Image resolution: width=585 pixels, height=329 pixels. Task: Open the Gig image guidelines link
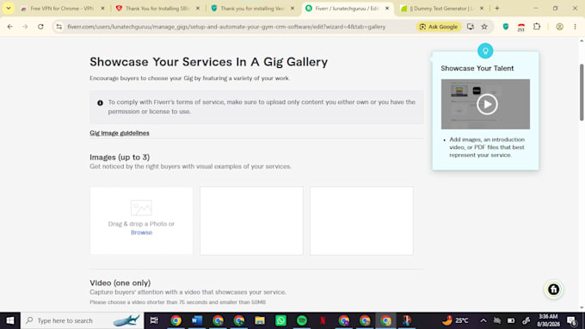[x=120, y=133]
